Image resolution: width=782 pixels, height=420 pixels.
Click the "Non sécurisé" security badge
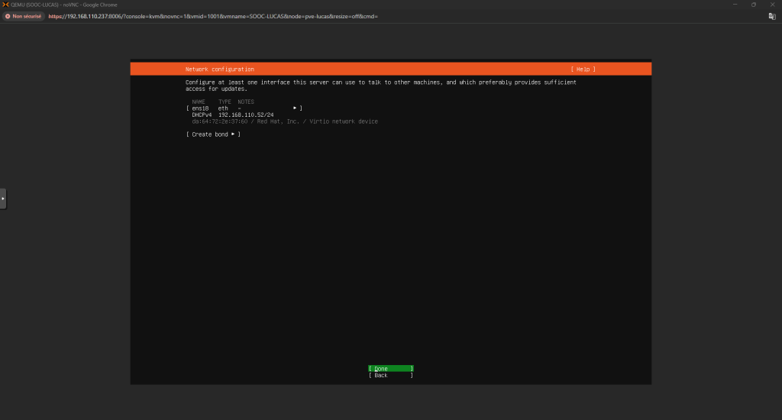[x=24, y=16]
